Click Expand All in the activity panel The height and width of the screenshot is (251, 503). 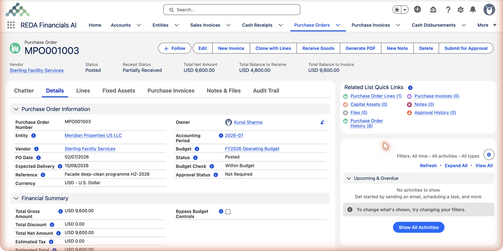(x=456, y=166)
